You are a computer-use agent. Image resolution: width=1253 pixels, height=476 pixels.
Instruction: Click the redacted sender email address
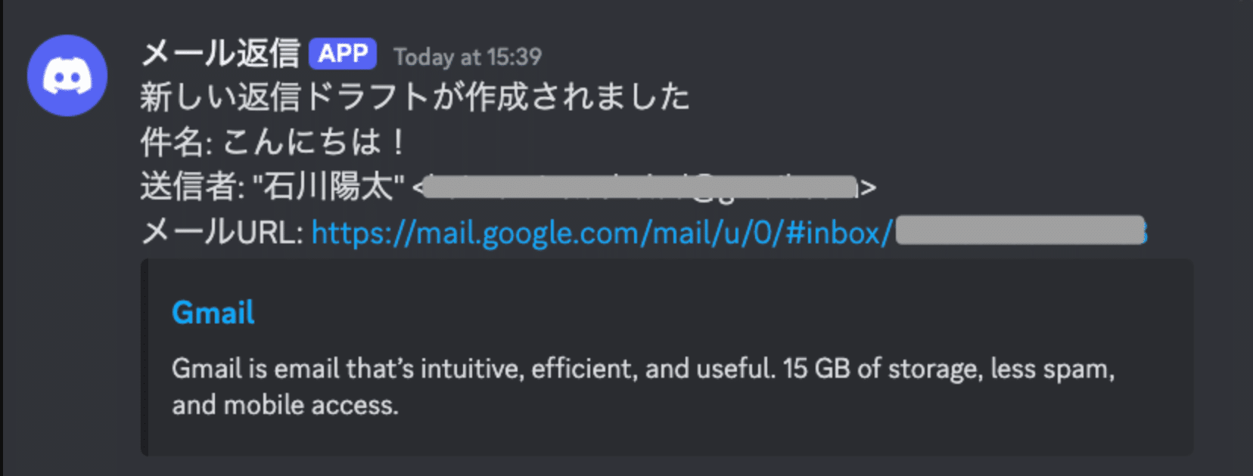639,187
